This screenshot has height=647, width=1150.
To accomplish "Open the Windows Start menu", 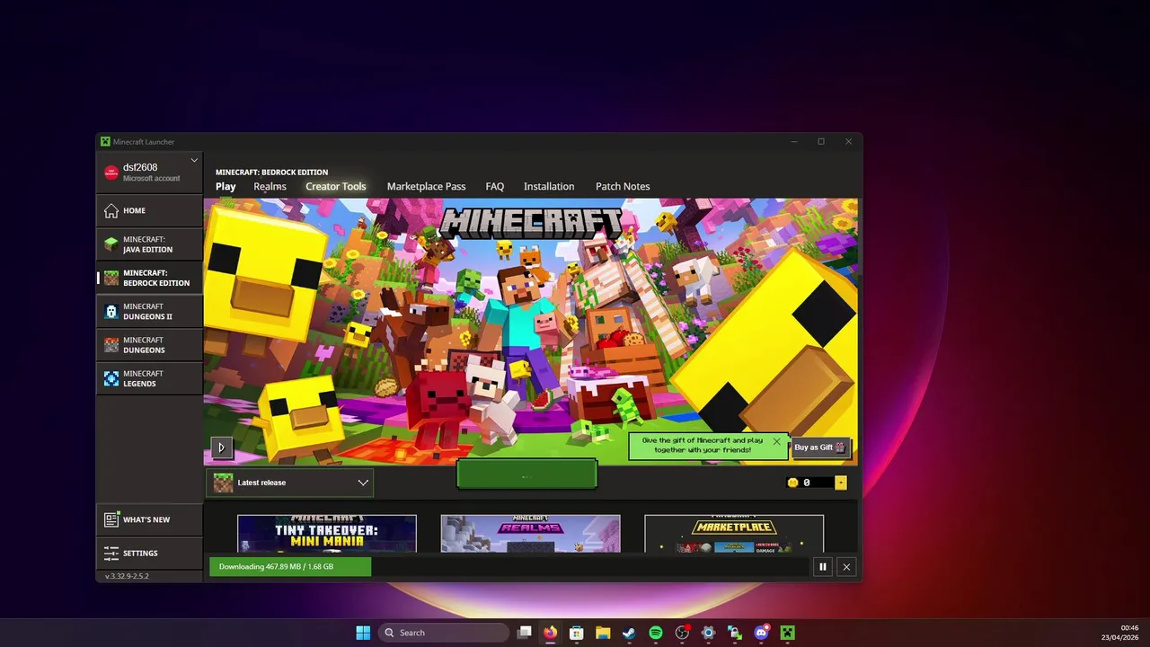I will coord(363,633).
